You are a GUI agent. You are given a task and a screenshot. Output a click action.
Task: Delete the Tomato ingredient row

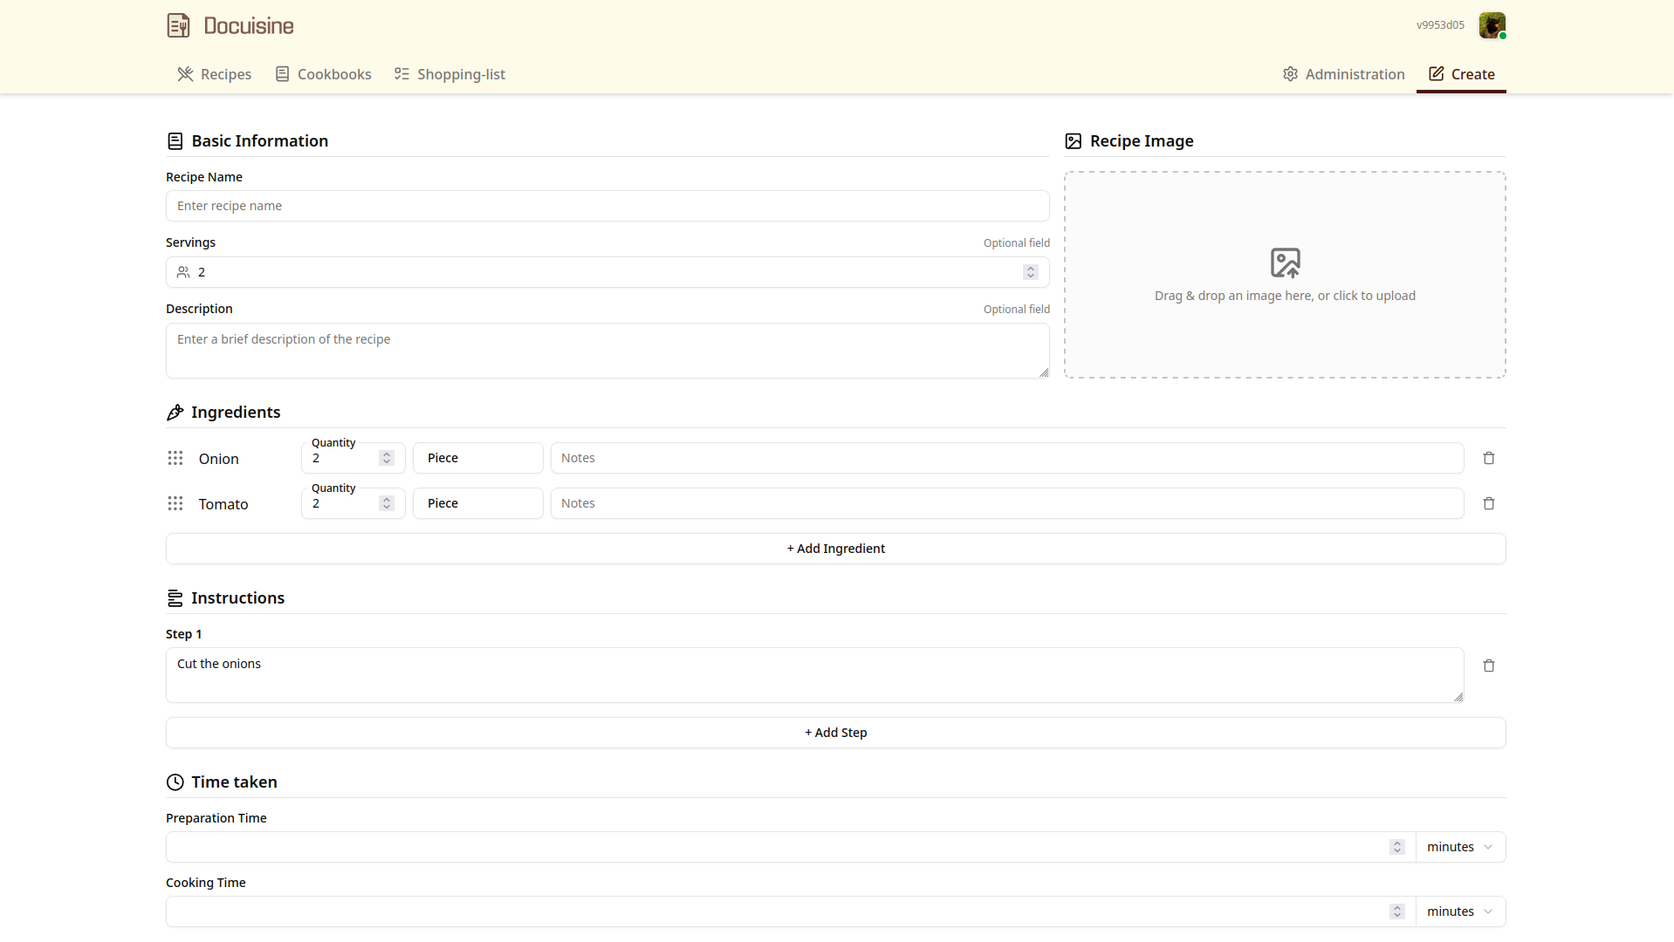[1489, 503]
